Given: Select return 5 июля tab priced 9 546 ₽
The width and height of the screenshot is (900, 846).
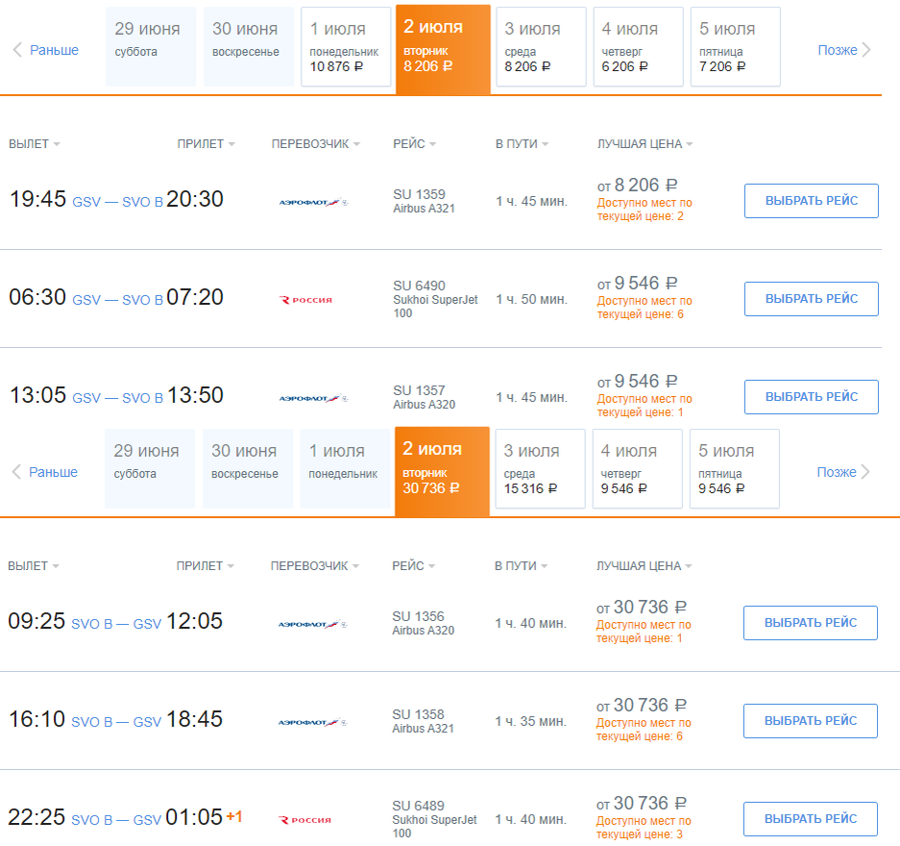Looking at the screenshot, I should 735,468.
